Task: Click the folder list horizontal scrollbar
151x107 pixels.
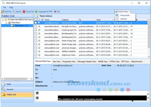Action: [x=17, y=79]
